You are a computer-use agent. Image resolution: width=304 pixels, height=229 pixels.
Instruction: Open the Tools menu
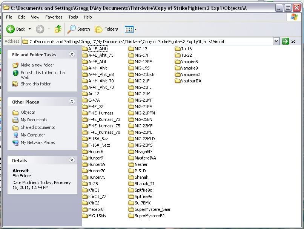73,17
